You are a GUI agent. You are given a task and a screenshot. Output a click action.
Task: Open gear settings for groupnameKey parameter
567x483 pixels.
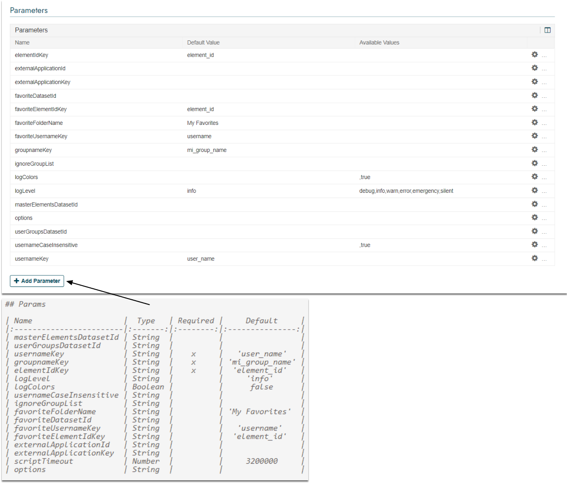(534, 150)
